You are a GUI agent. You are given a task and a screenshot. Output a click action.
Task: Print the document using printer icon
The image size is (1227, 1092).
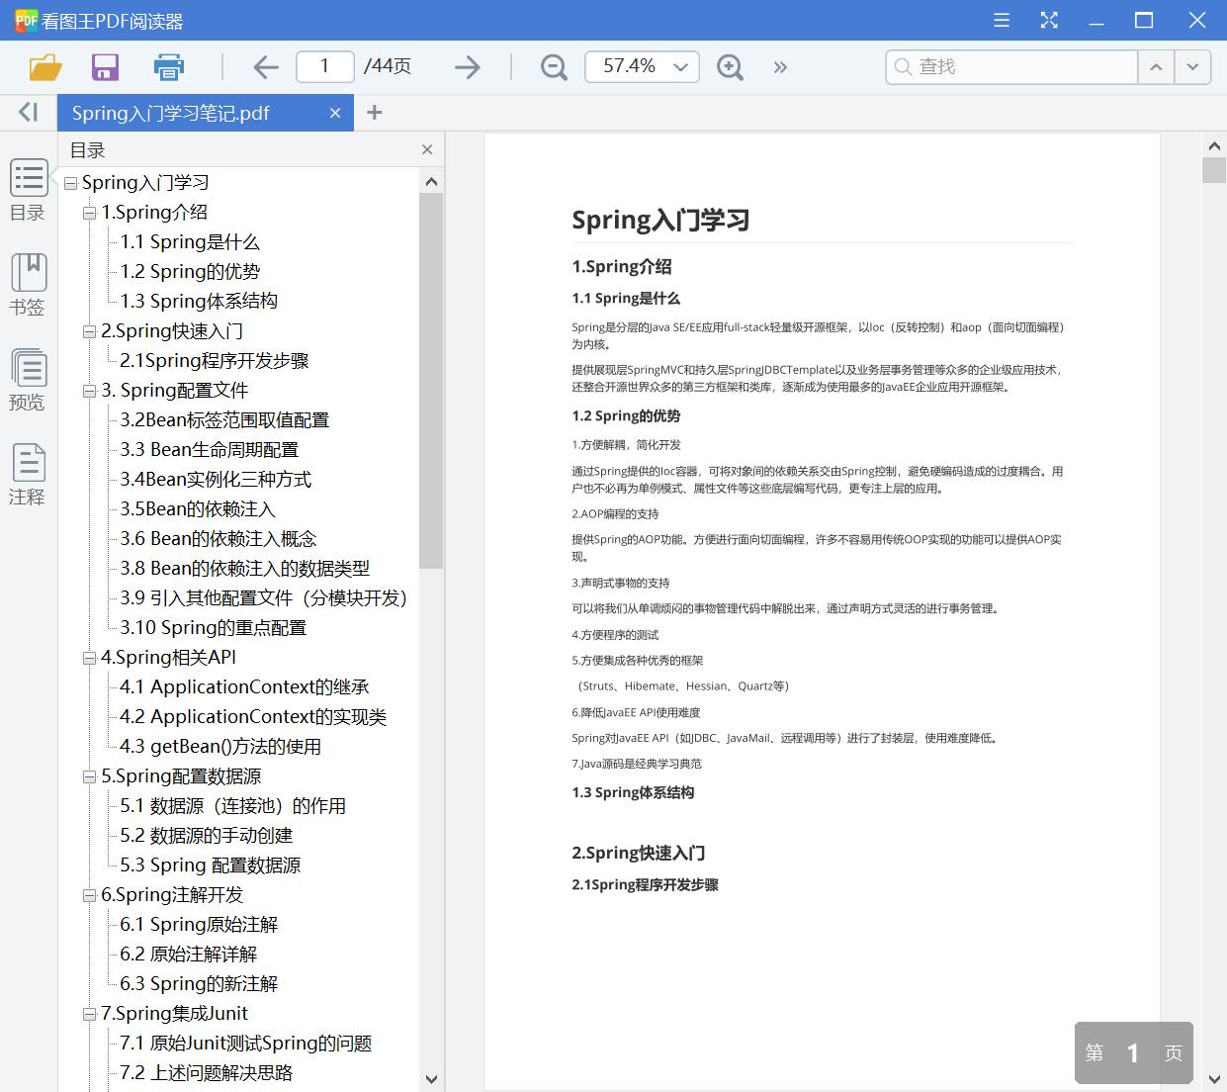click(x=169, y=67)
